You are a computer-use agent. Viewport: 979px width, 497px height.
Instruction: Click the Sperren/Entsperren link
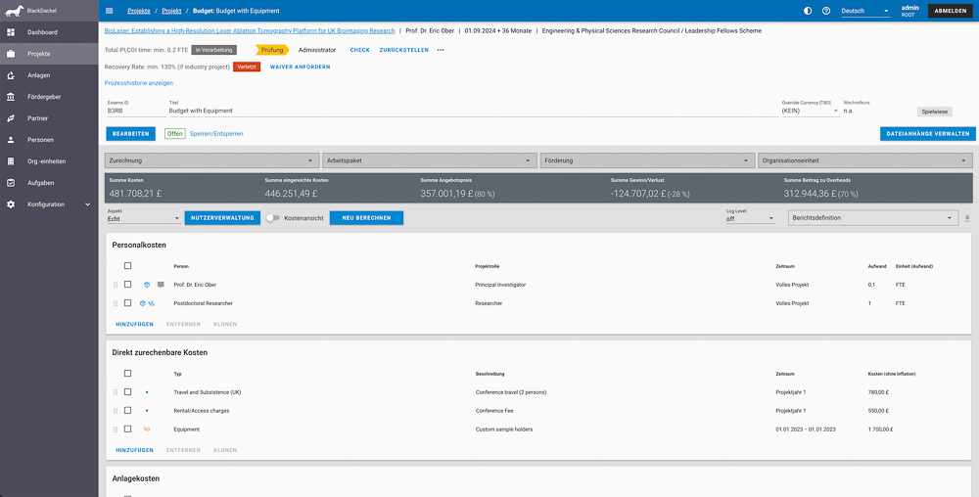point(216,133)
